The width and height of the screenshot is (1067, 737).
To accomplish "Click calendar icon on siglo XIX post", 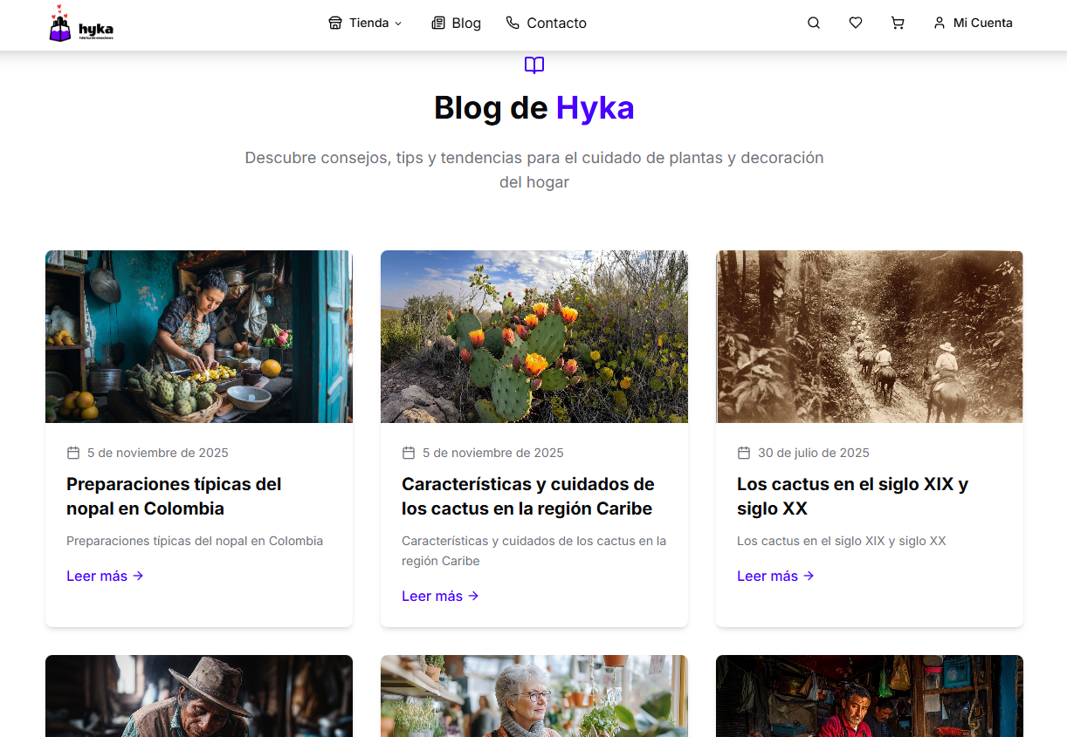I will [x=744, y=453].
